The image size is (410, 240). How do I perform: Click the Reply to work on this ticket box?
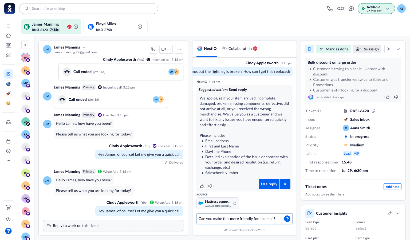point(113,226)
